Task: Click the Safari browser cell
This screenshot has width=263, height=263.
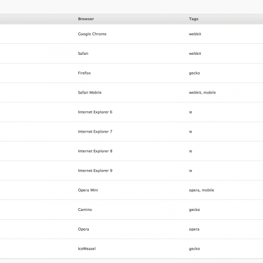Action: point(83,54)
